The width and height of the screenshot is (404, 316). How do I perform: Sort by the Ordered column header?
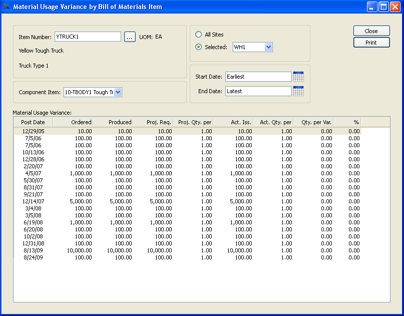click(73, 122)
